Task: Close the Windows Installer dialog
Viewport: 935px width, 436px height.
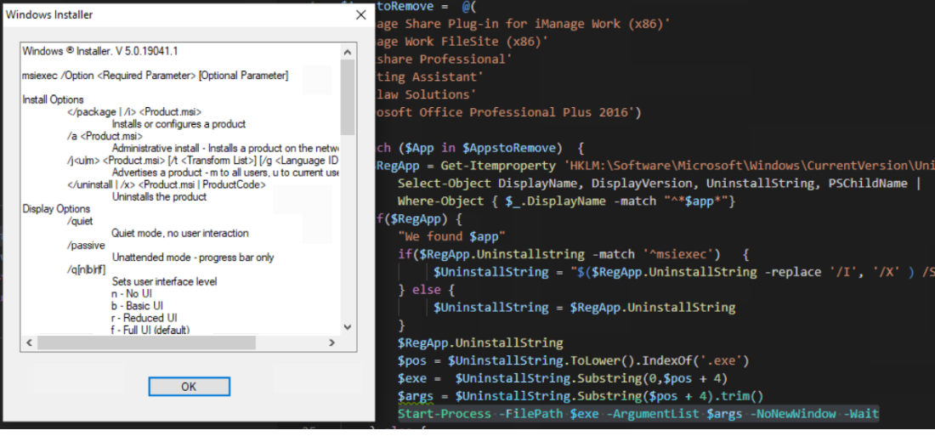Action: [x=360, y=15]
